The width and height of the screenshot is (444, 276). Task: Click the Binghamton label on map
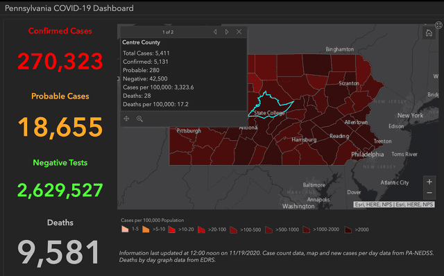point(339,49)
